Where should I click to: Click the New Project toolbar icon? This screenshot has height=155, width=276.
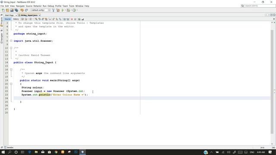pyautogui.click(x=7, y=10)
